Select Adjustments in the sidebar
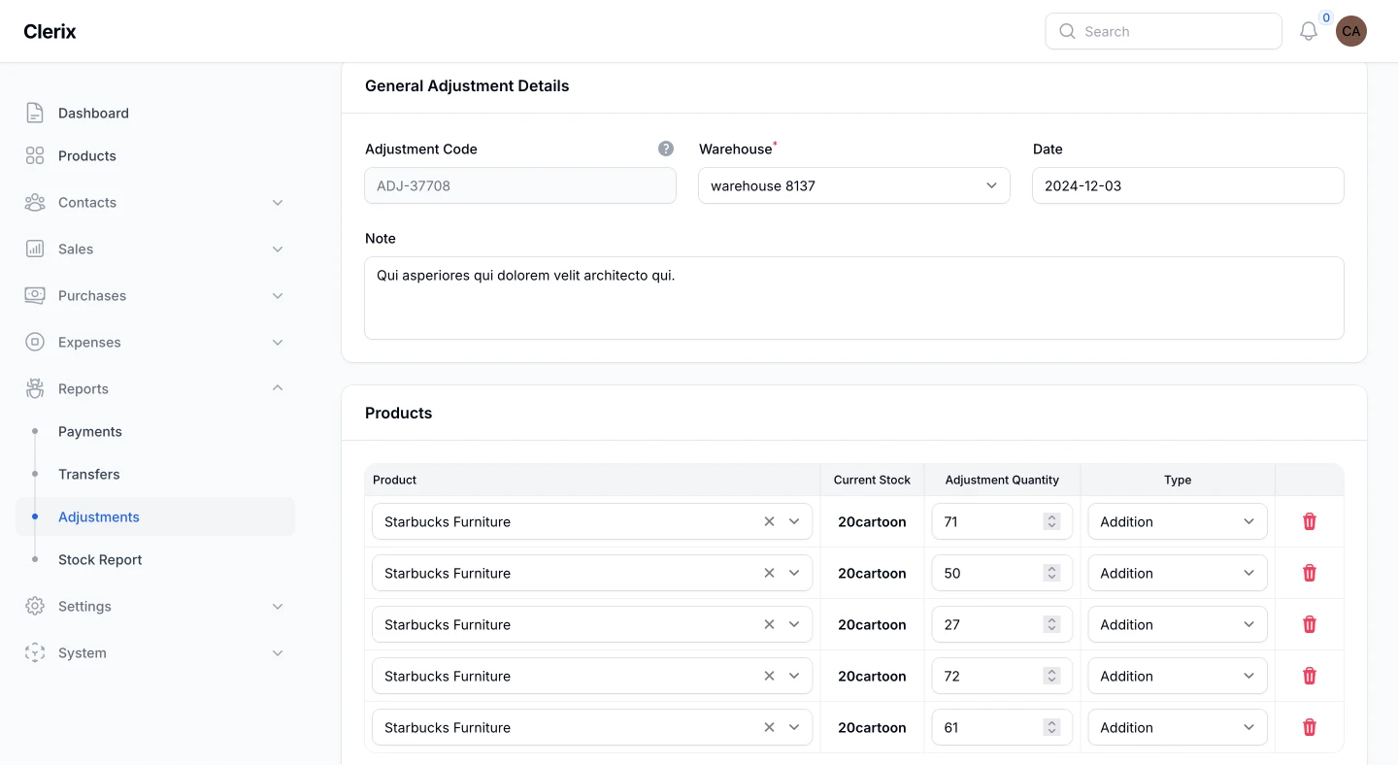This screenshot has width=1398, height=765. (155, 516)
